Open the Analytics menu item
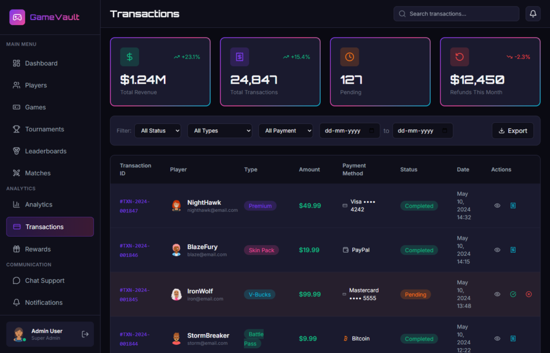The height and width of the screenshot is (353, 550). click(50, 204)
